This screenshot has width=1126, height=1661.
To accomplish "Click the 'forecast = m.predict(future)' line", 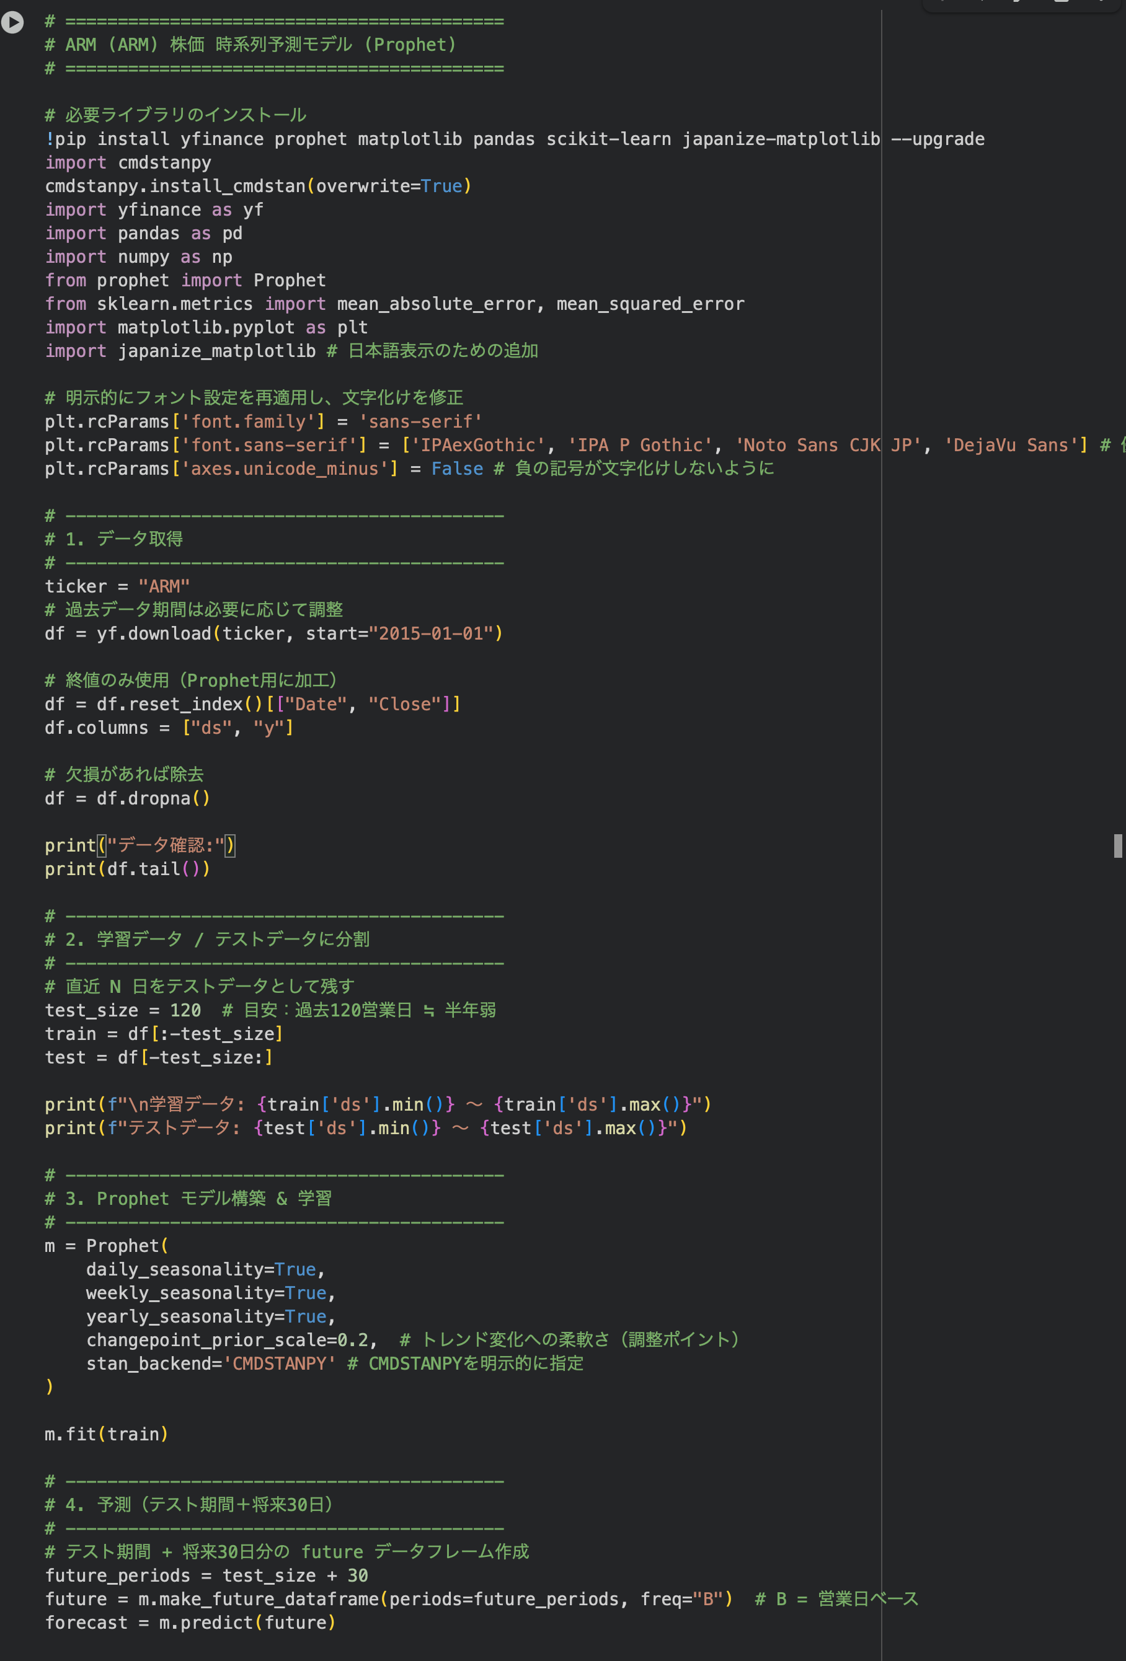I will pos(190,1624).
